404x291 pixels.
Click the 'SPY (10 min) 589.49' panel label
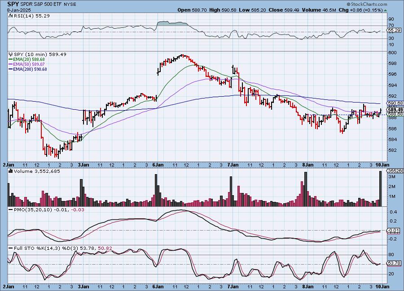(40, 54)
